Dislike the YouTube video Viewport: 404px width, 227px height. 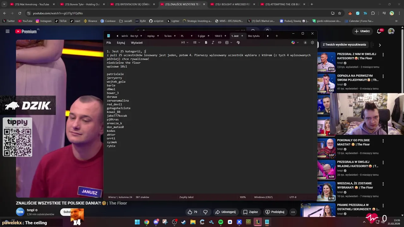205,212
